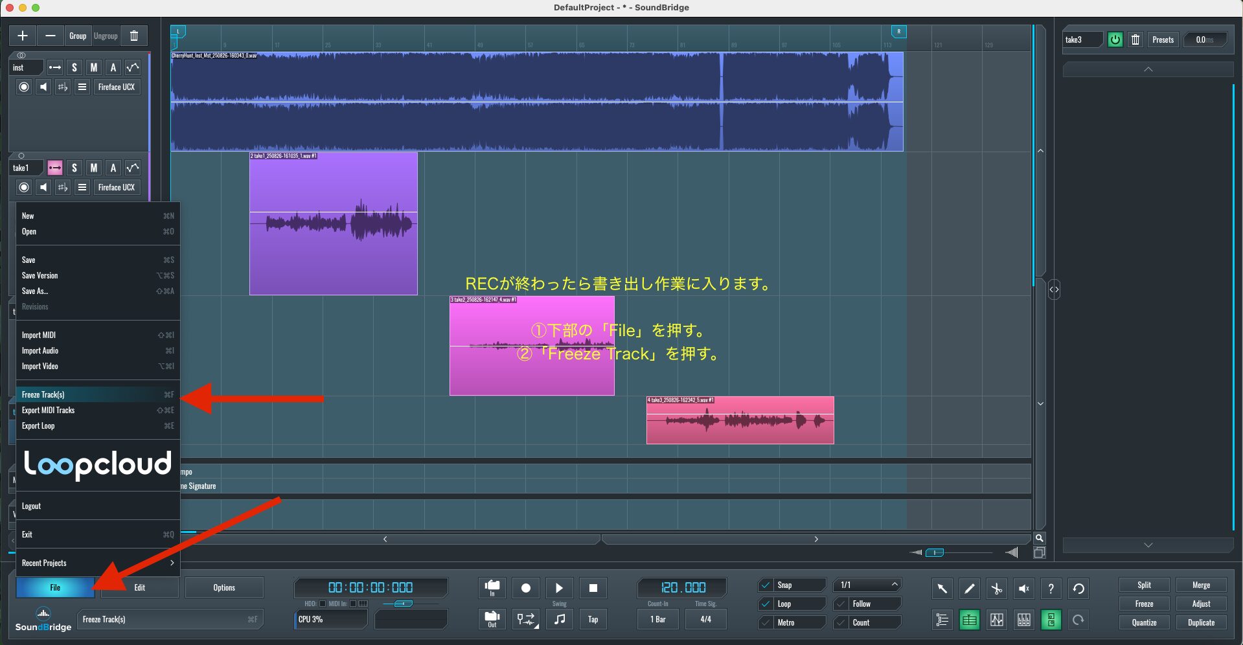Open the inst track channel menu icon

point(82,87)
